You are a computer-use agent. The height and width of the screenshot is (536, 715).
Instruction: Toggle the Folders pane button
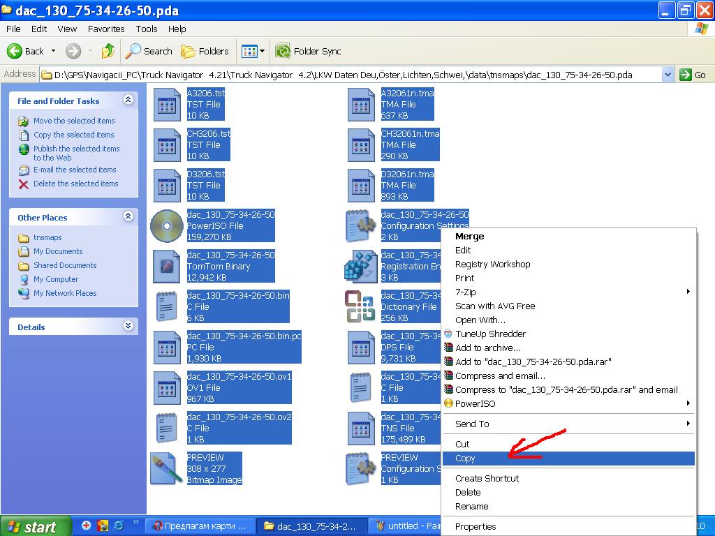tap(205, 51)
